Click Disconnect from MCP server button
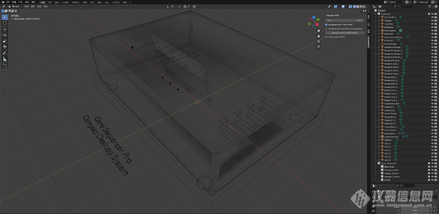 coord(344,33)
